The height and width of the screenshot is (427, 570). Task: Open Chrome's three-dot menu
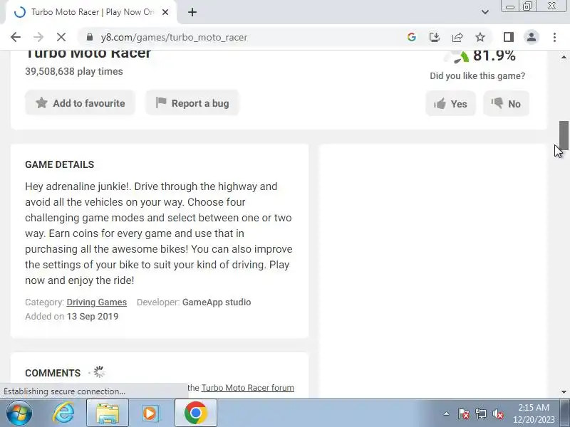554,37
